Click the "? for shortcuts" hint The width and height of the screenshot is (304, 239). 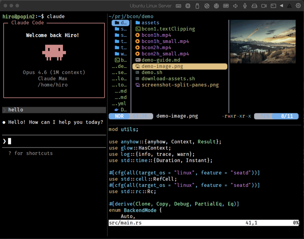click(30, 153)
